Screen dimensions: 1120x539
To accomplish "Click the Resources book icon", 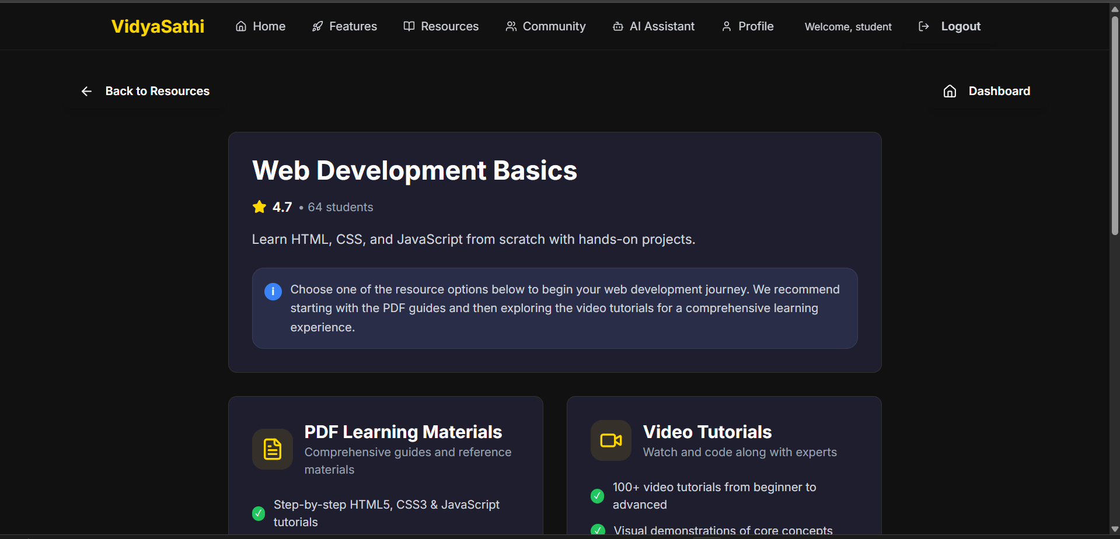I will click(409, 26).
